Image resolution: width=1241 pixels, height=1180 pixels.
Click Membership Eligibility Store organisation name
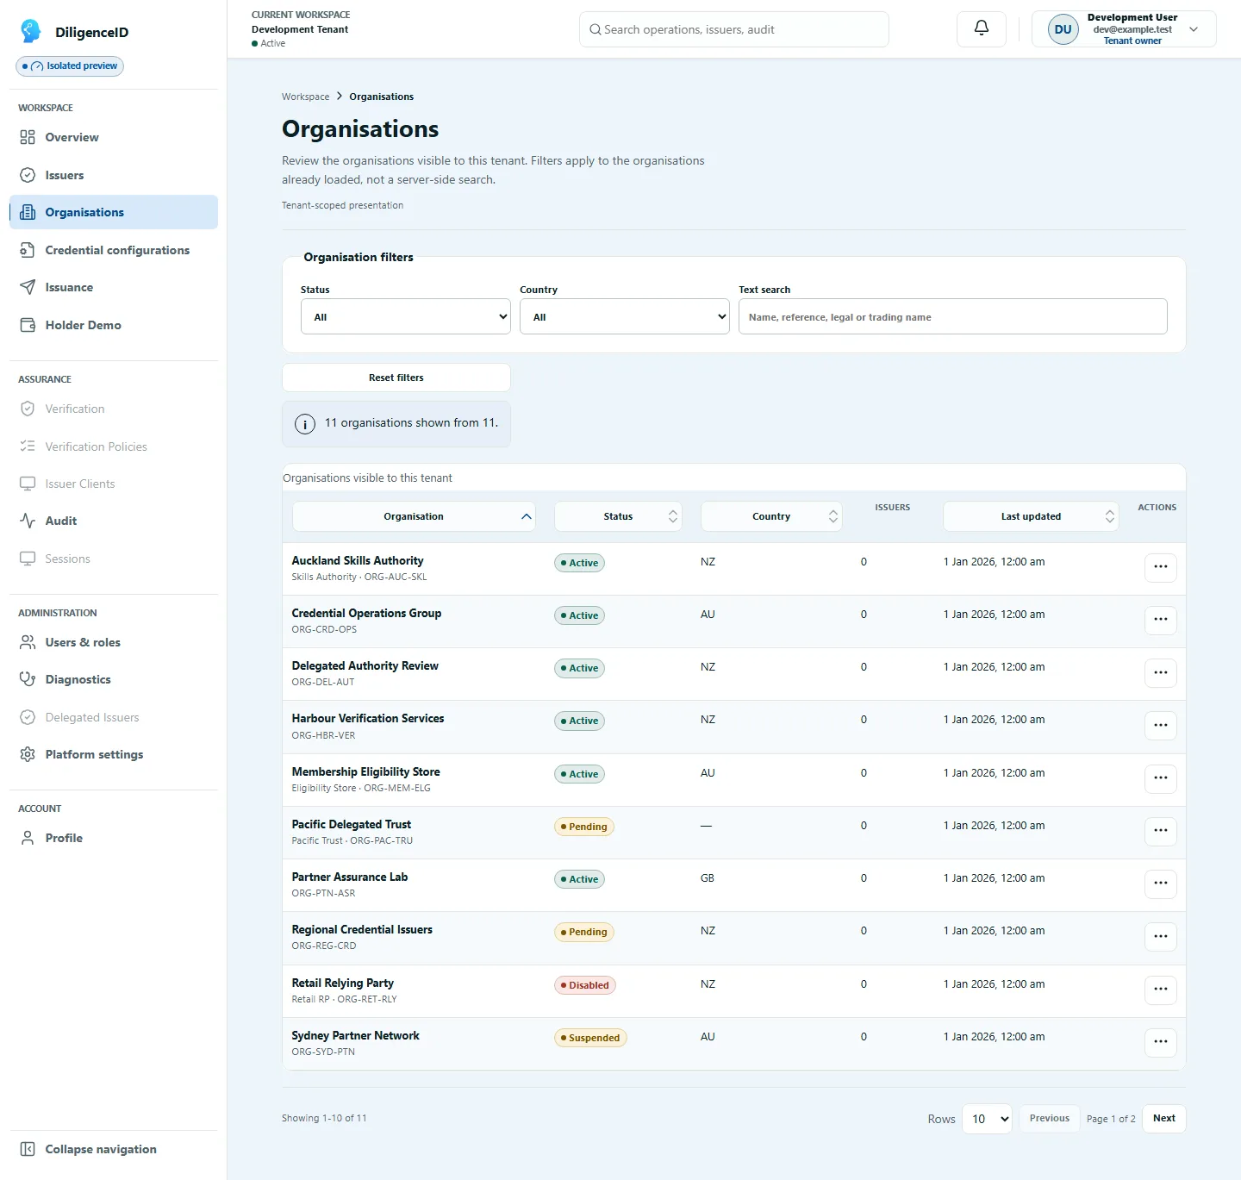click(365, 771)
